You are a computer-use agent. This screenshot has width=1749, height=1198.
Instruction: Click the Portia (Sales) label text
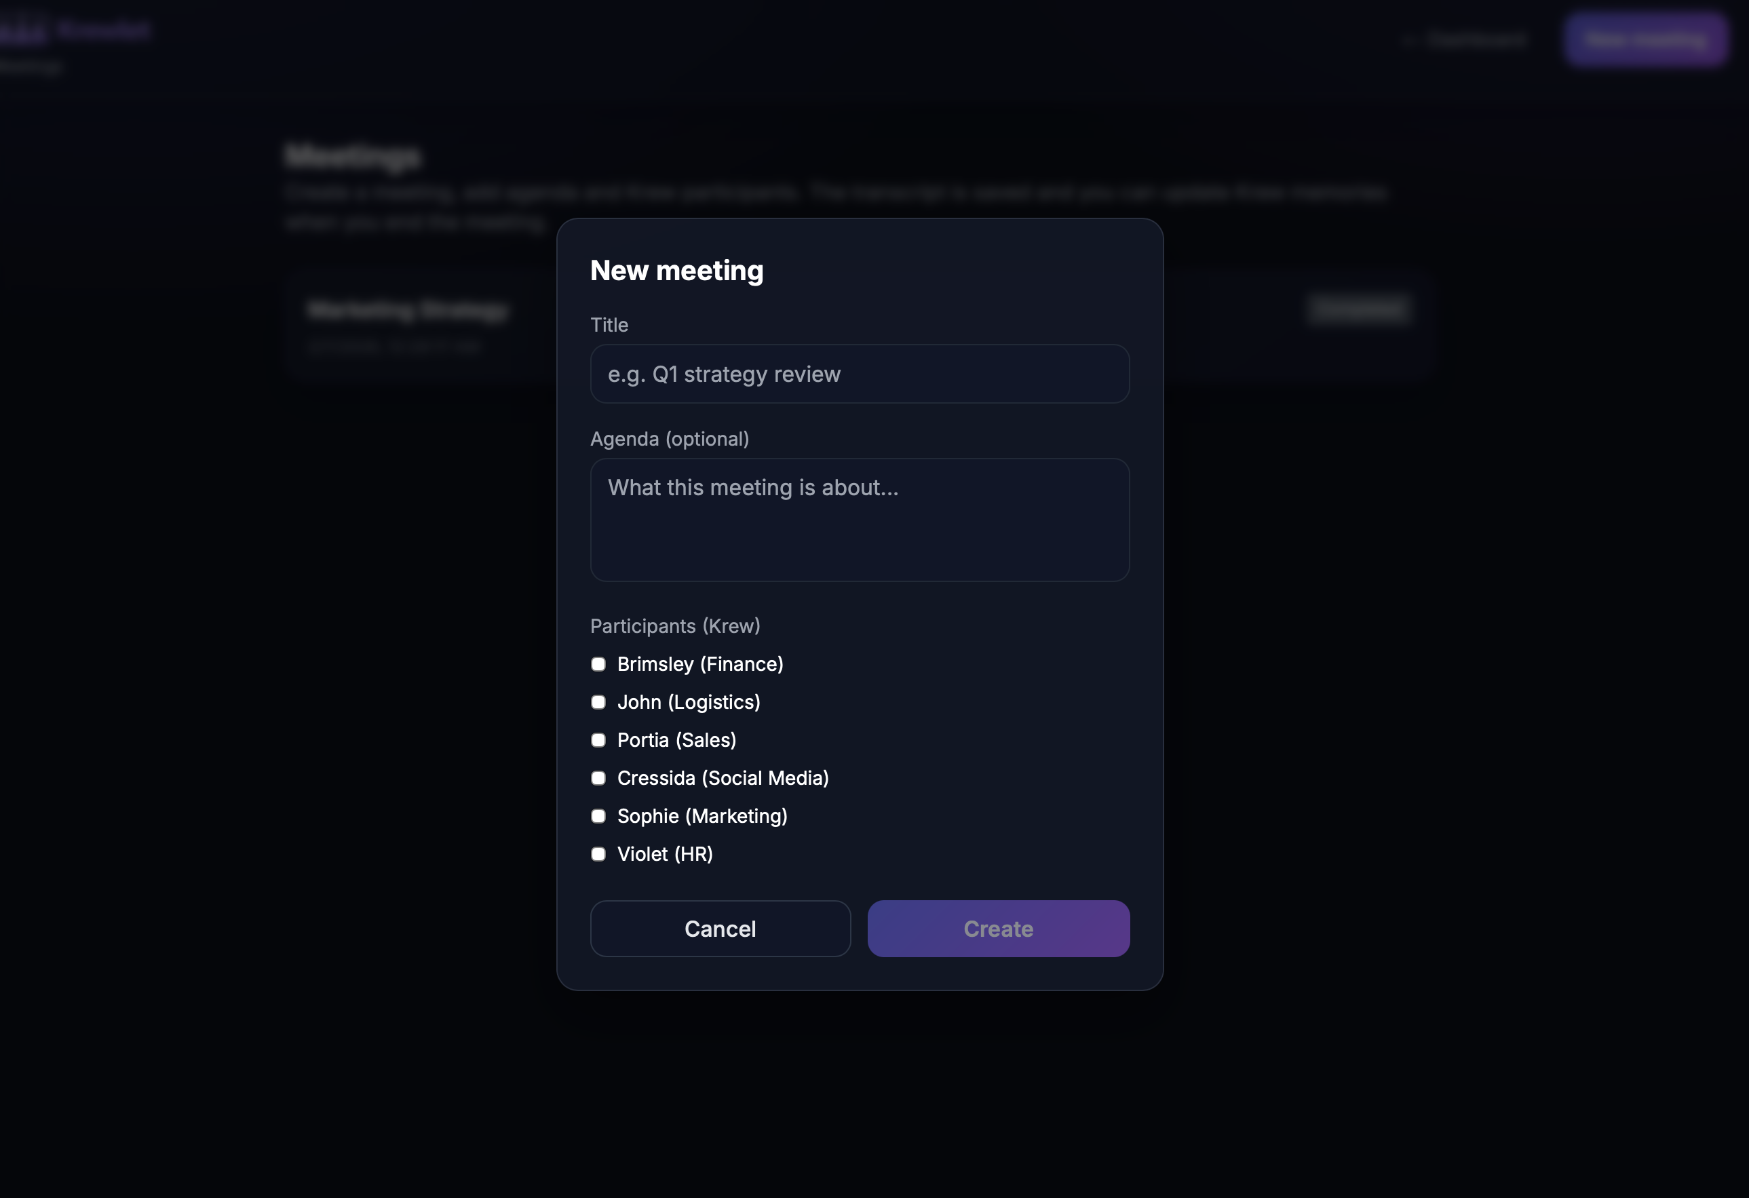click(x=676, y=739)
